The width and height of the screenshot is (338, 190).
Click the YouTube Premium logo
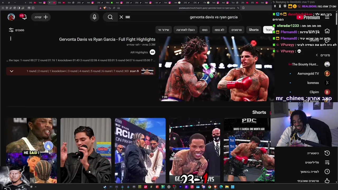pos(308,17)
